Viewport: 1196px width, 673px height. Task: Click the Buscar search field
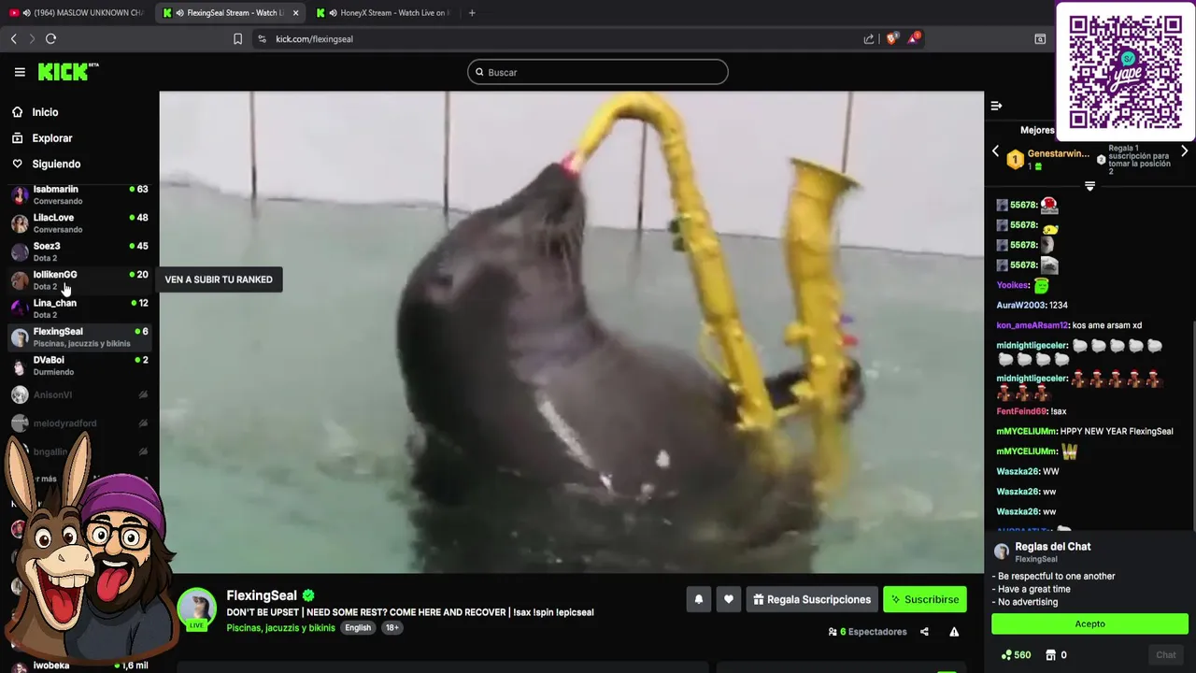coord(598,72)
